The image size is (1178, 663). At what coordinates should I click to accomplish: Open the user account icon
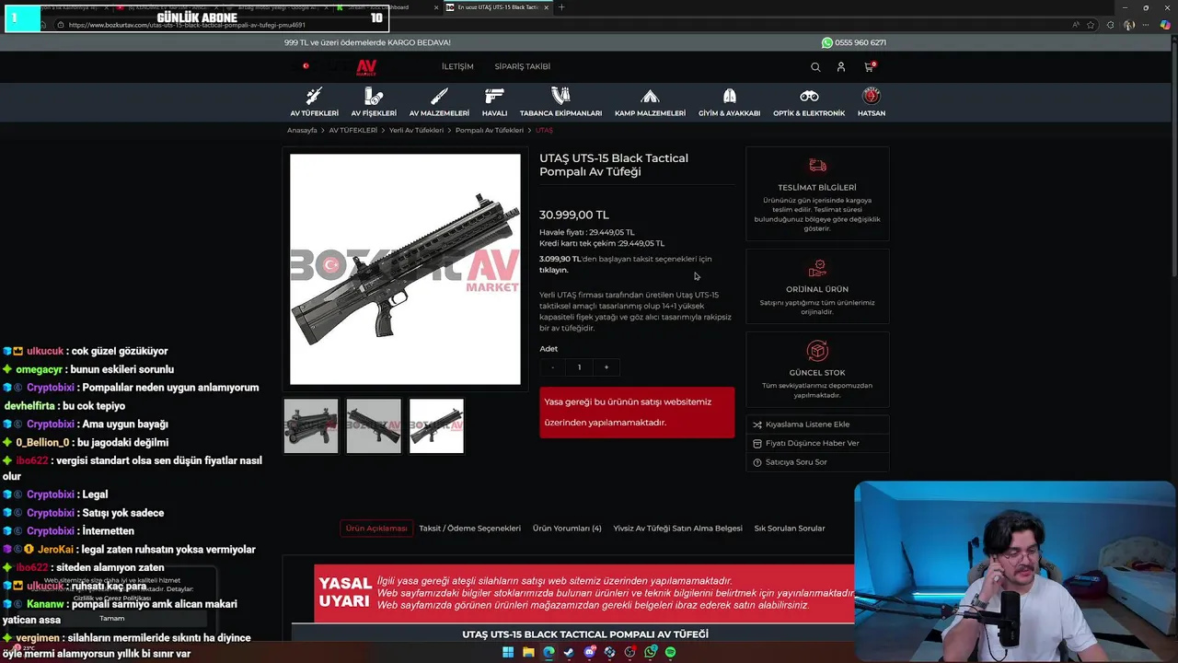(x=841, y=66)
